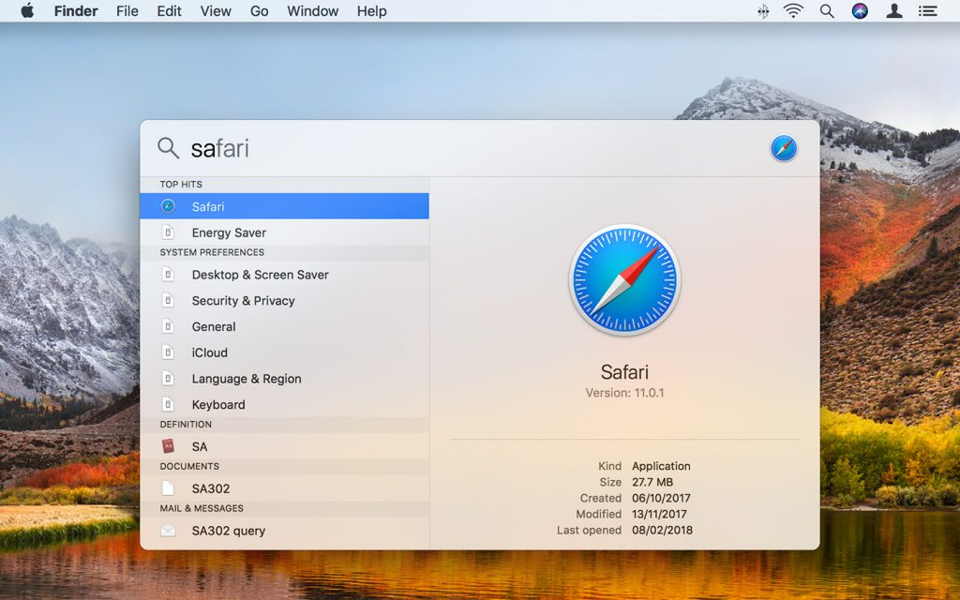Click the Language & Region row icon
This screenshot has height=600, width=960.
pos(168,379)
